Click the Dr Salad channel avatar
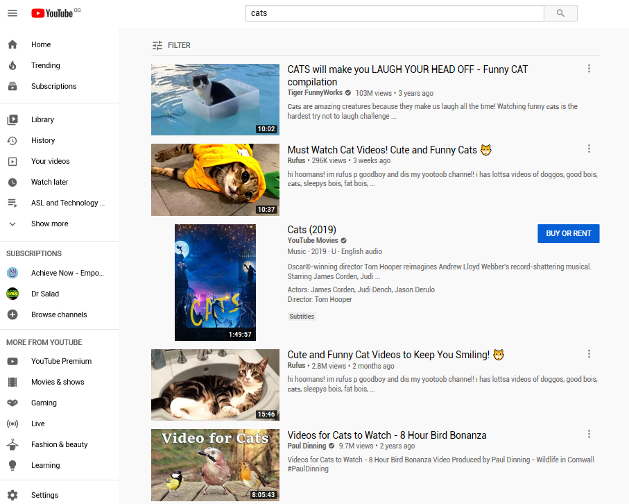Viewport: 629px width, 504px height. click(12, 294)
